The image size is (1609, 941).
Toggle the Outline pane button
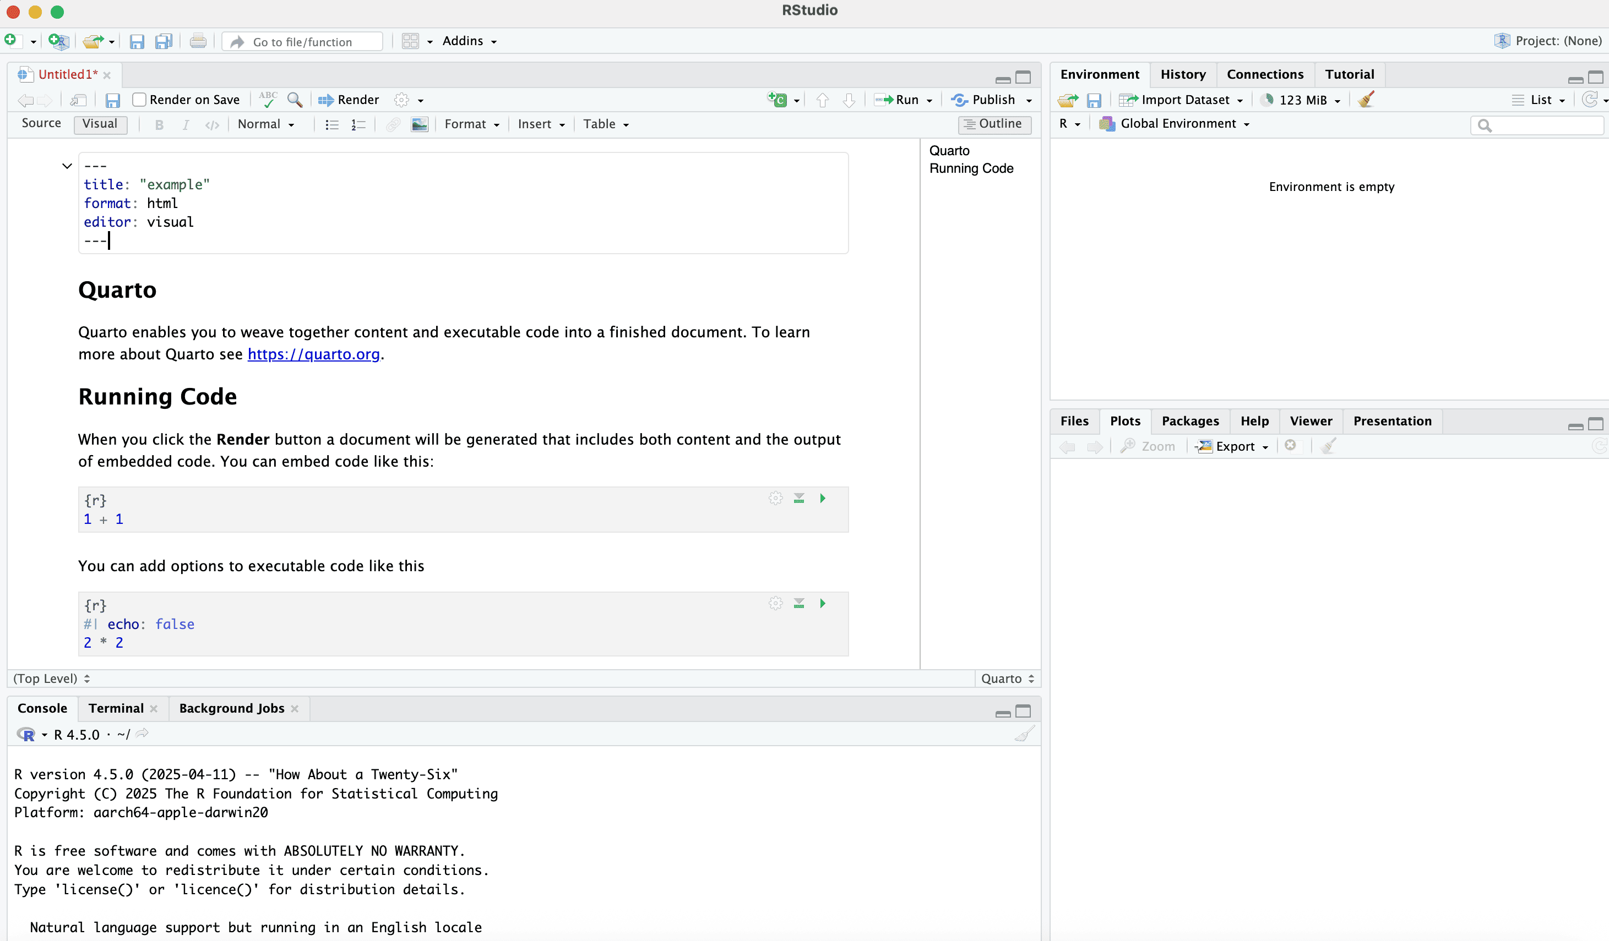tap(994, 124)
